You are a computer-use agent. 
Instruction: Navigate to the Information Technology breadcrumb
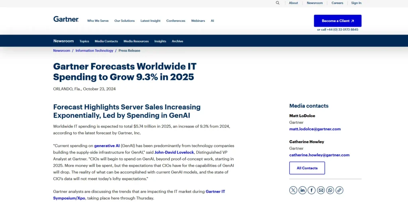click(94, 51)
